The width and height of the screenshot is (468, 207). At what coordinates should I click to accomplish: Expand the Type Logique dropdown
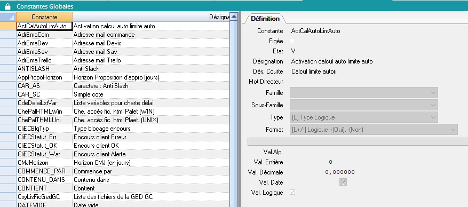coord(364,117)
